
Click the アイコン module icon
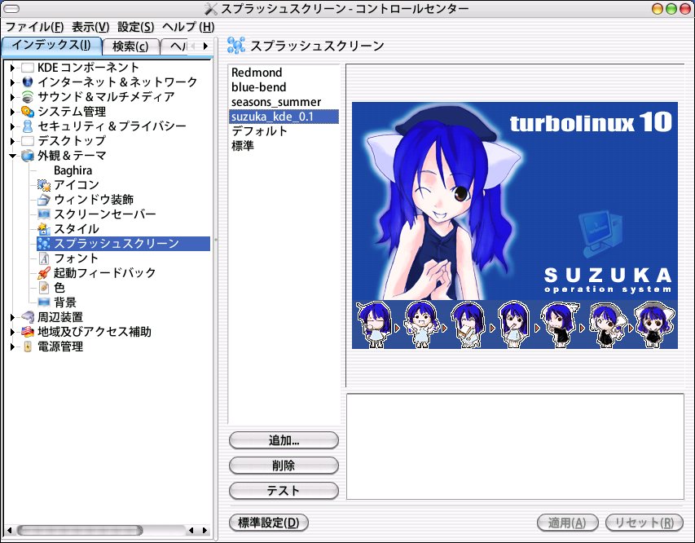(x=44, y=185)
